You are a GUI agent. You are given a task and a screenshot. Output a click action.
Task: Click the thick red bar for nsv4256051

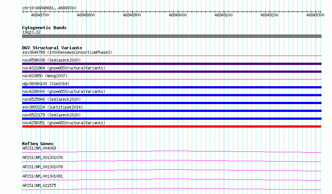172,126
